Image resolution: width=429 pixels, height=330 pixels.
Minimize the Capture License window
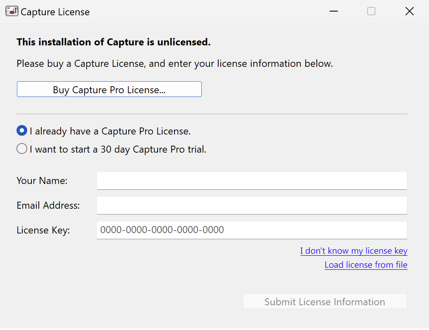click(334, 11)
